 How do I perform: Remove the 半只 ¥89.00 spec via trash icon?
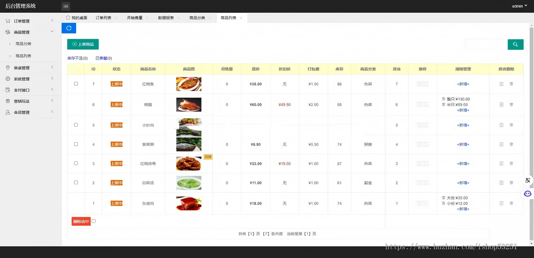443,105
